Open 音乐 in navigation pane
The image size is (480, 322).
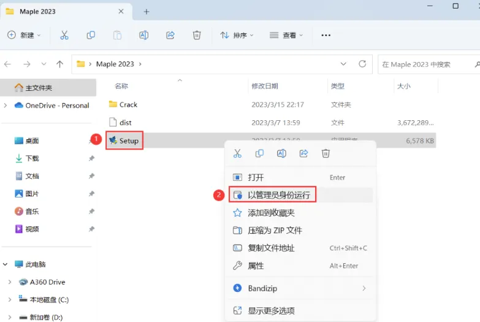click(27, 212)
